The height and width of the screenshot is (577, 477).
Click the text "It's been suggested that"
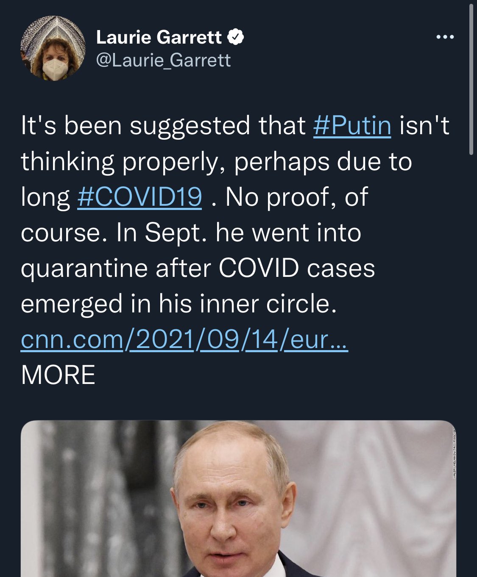[163, 126]
